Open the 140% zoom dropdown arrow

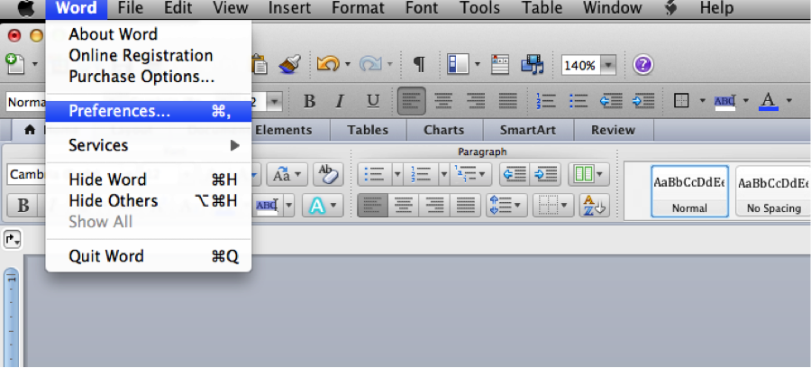608,66
